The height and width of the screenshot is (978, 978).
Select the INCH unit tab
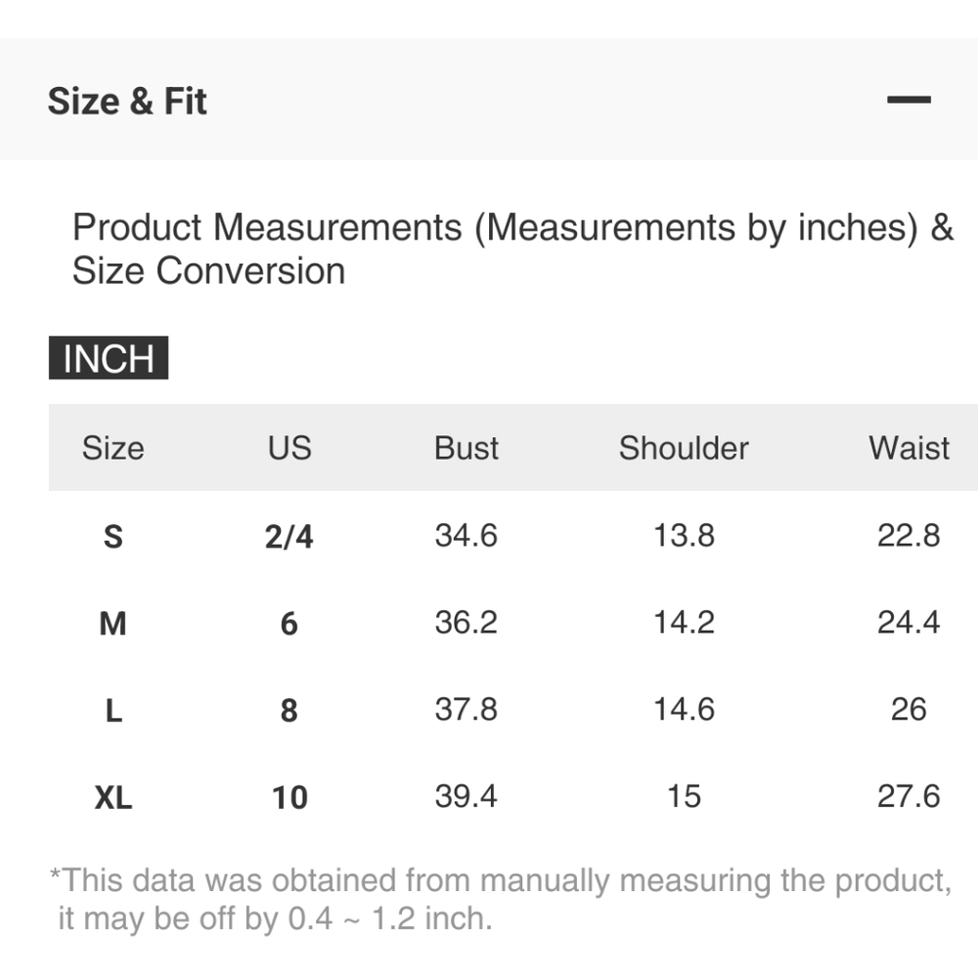(109, 358)
